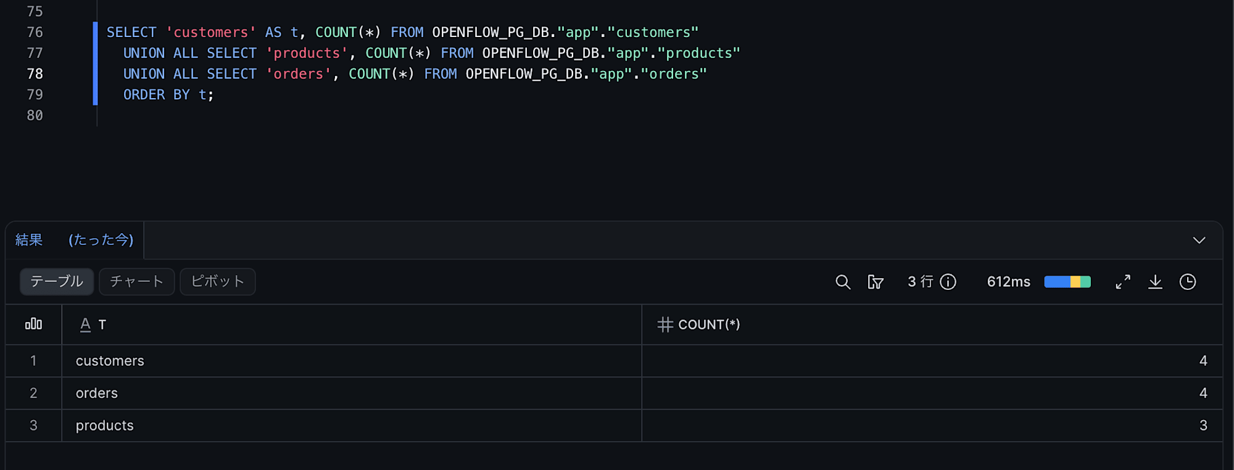Open the search results magnifier icon
The height and width of the screenshot is (470, 1234).
[x=843, y=282]
